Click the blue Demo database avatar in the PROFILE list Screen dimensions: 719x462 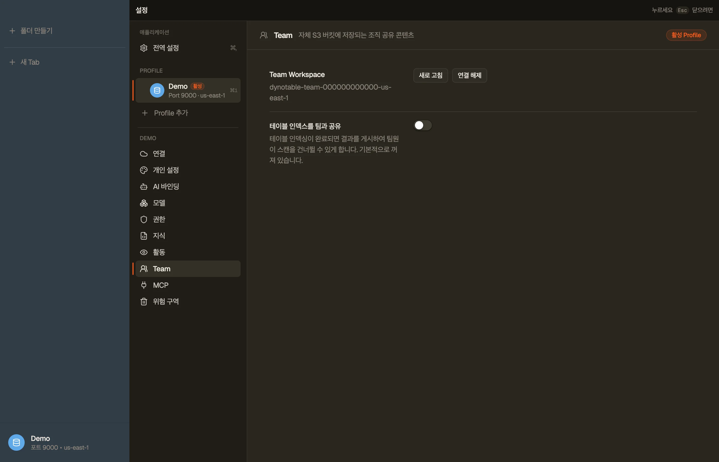[x=157, y=90]
